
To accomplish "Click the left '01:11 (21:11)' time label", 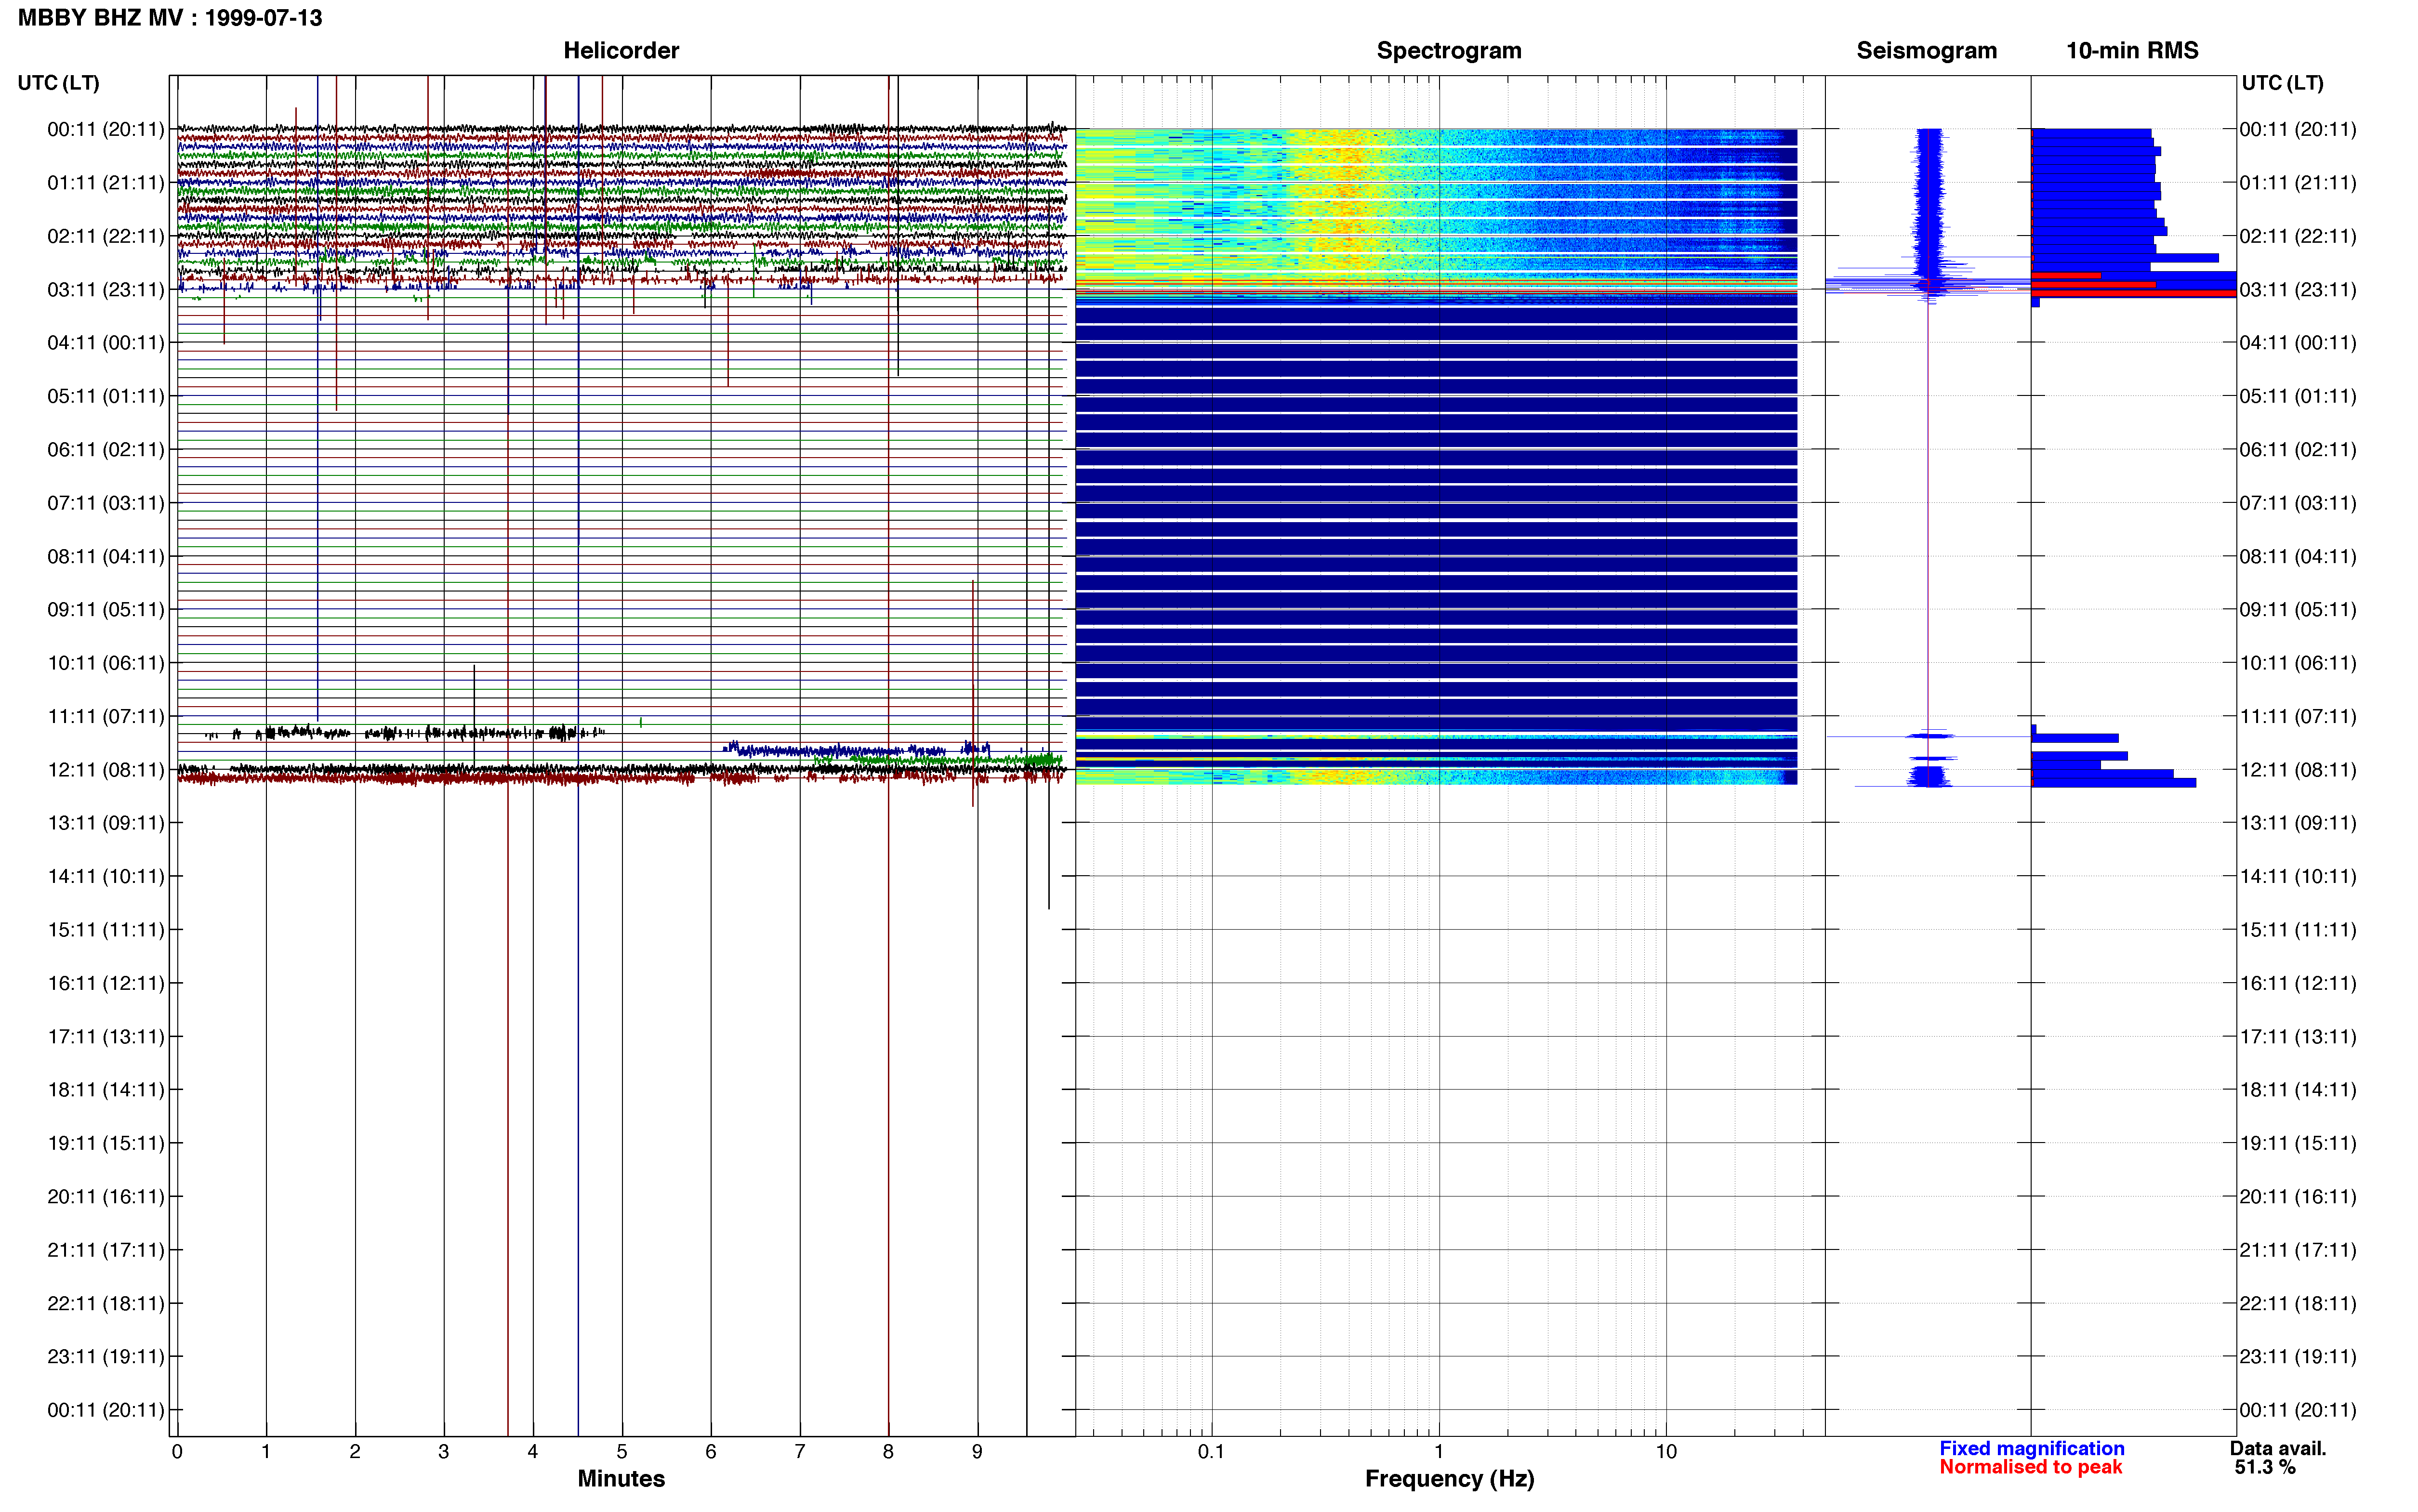I will [x=106, y=183].
